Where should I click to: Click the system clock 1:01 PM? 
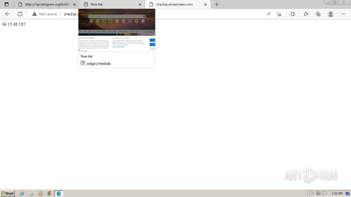(x=337, y=193)
